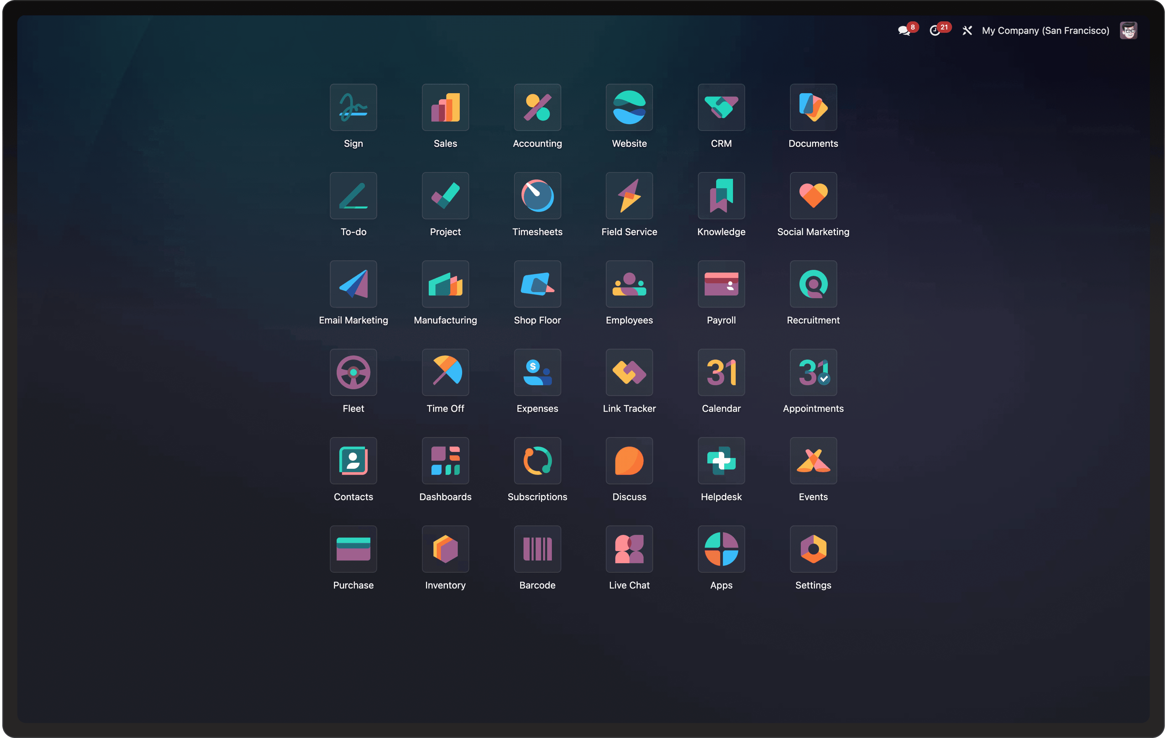Open the Timesheets app

point(537,196)
